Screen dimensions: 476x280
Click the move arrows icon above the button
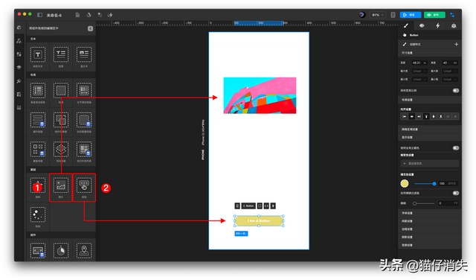[260, 206]
